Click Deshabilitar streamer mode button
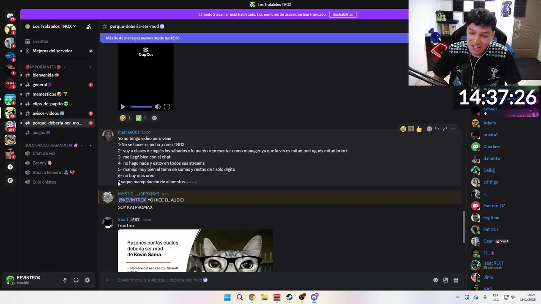Image resolution: width=541 pixels, height=304 pixels. 343,14
